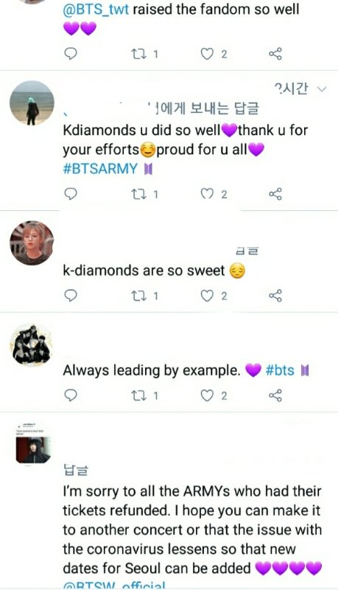Screen dimensions: 338x590
Task: Like the raised the fandom so well tweet
Action: 207,54
